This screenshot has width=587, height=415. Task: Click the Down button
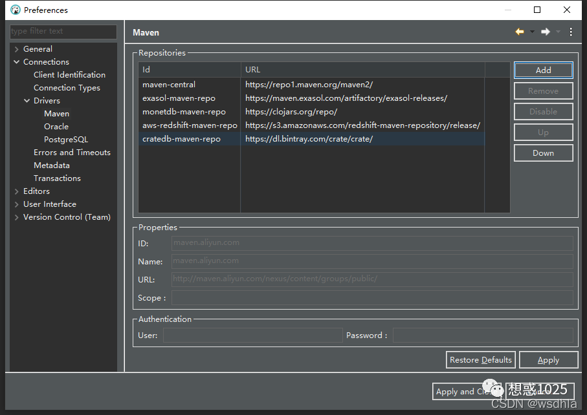click(543, 153)
